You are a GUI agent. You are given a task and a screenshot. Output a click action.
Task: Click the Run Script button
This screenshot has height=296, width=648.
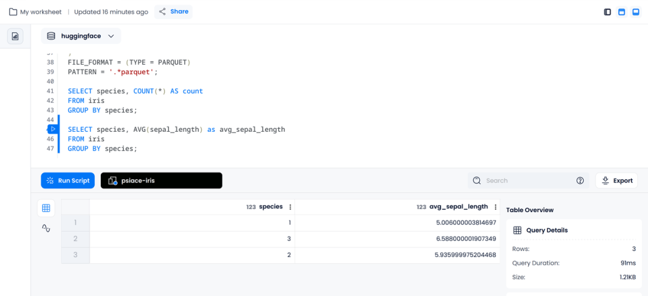pos(68,180)
